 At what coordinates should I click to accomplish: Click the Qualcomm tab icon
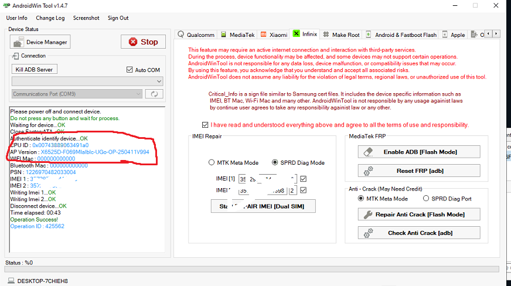pos(181,34)
